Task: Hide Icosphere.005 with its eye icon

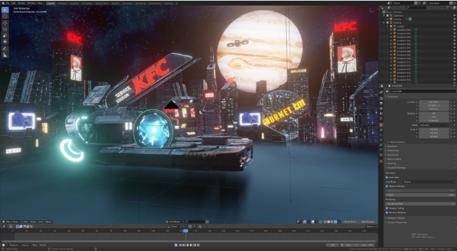Action: 454,41
